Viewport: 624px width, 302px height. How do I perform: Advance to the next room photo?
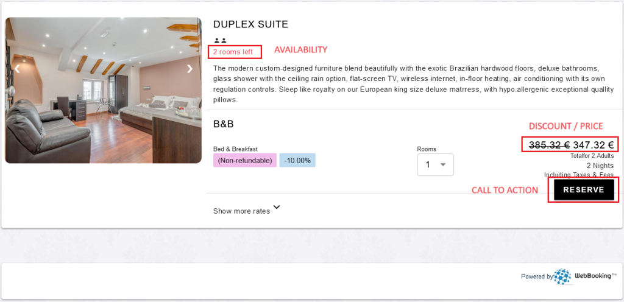pos(190,69)
